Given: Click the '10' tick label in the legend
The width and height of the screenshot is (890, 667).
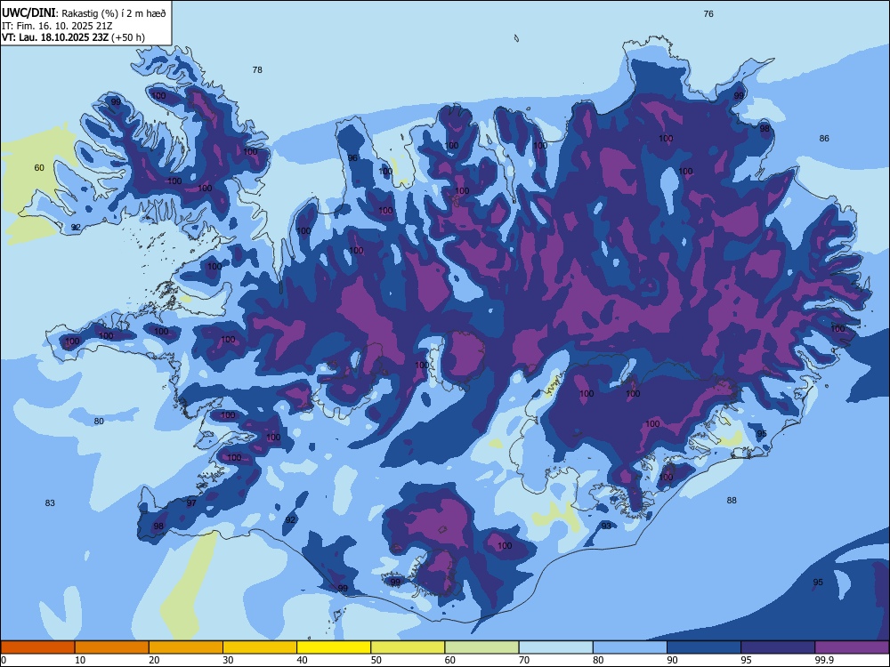Looking at the screenshot, I should pos(80,660).
